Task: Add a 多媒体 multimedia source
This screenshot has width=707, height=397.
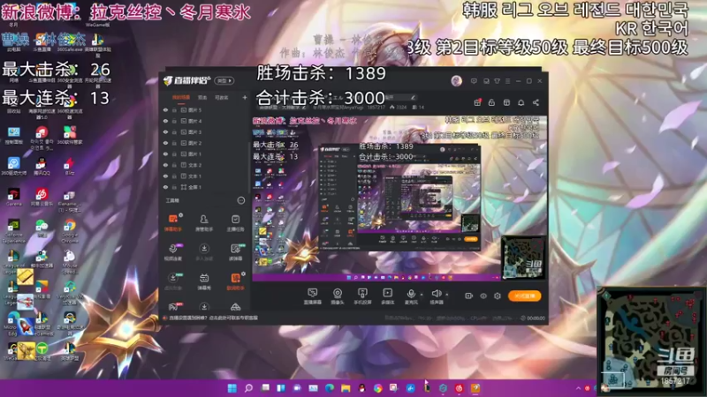Action: [x=387, y=296]
